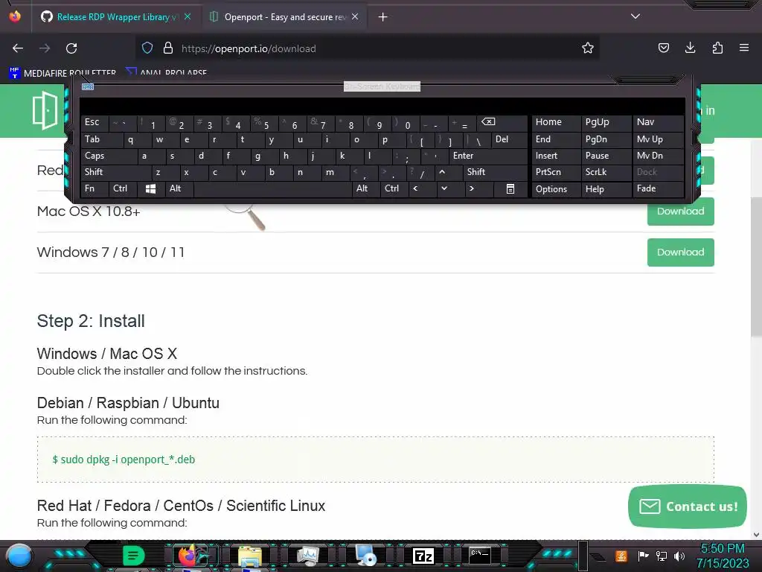The width and height of the screenshot is (762, 572).
Task: Click the backspace key icon
Action: point(501,123)
